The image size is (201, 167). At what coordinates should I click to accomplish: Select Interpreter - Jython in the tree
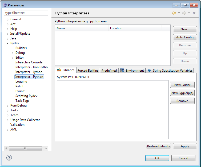pos(29,72)
